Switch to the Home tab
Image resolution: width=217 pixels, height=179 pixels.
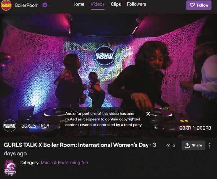click(x=78, y=4)
